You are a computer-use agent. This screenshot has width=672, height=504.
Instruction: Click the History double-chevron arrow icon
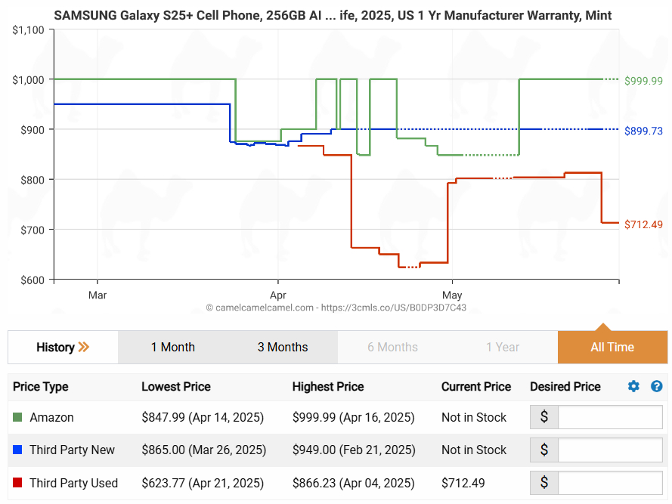[x=84, y=347]
